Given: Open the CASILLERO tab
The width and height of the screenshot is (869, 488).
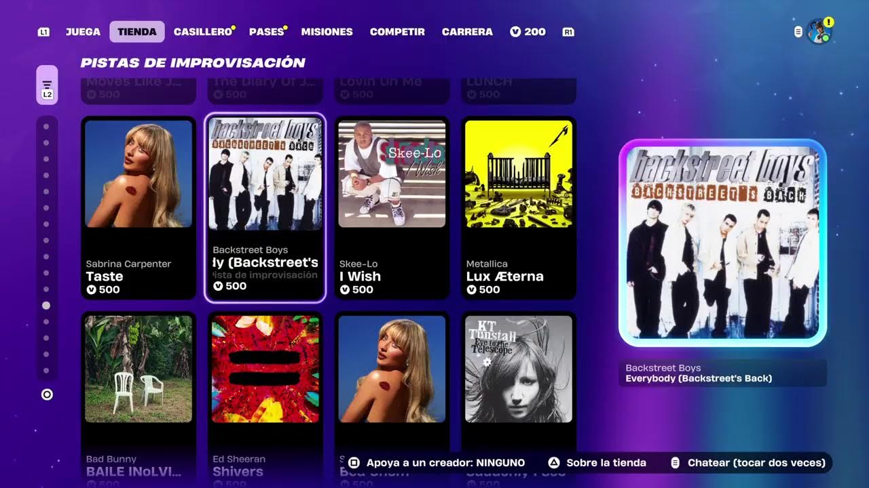Looking at the screenshot, I should pos(203,32).
